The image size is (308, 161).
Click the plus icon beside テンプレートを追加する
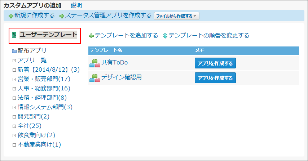pyautogui.click(x=91, y=36)
